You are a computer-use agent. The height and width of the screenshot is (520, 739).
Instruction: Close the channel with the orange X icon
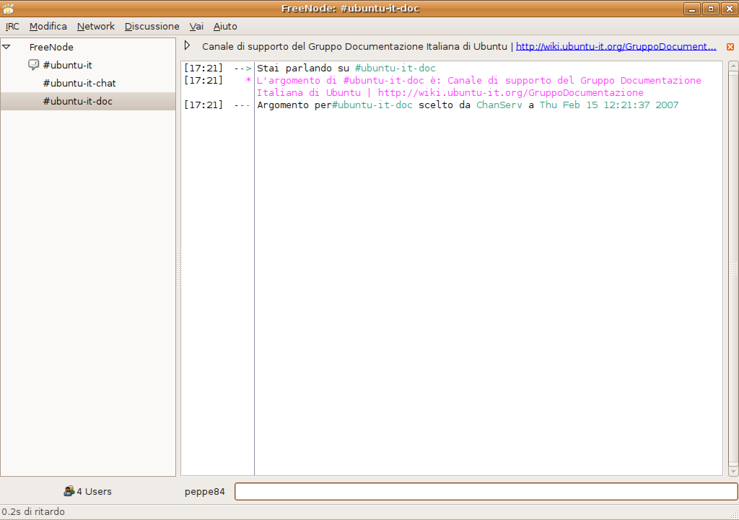coord(730,47)
